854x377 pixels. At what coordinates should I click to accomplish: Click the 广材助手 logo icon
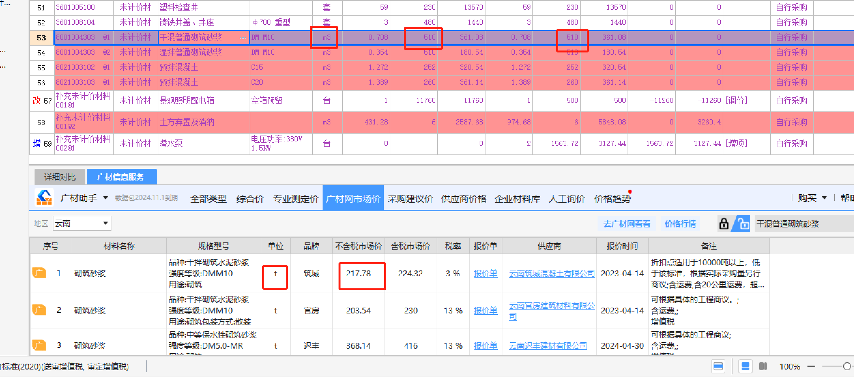pyautogui.click(x=44, y=197)
